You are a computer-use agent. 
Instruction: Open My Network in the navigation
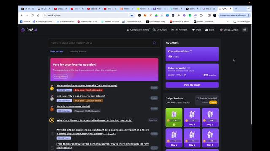point(179,30)
